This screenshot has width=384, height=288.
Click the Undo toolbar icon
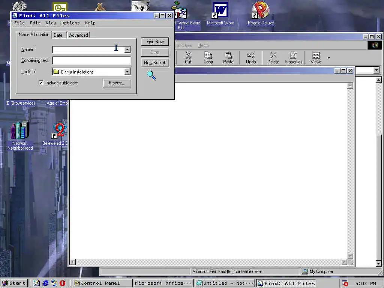[x=251, y=58]
